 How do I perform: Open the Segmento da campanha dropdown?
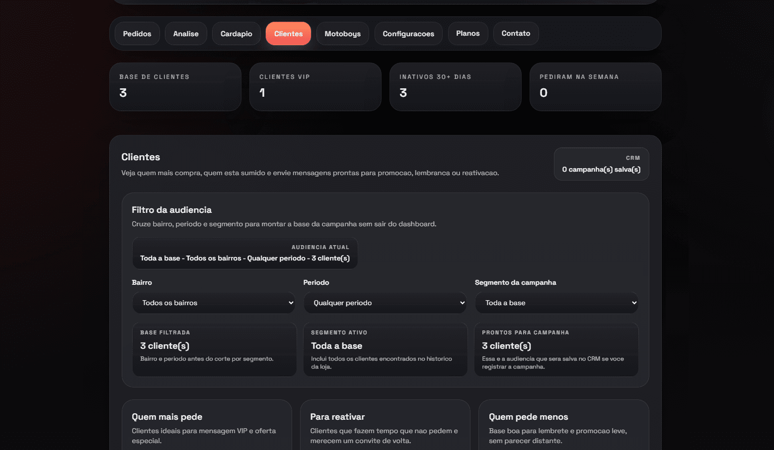[x=556, y=303]
